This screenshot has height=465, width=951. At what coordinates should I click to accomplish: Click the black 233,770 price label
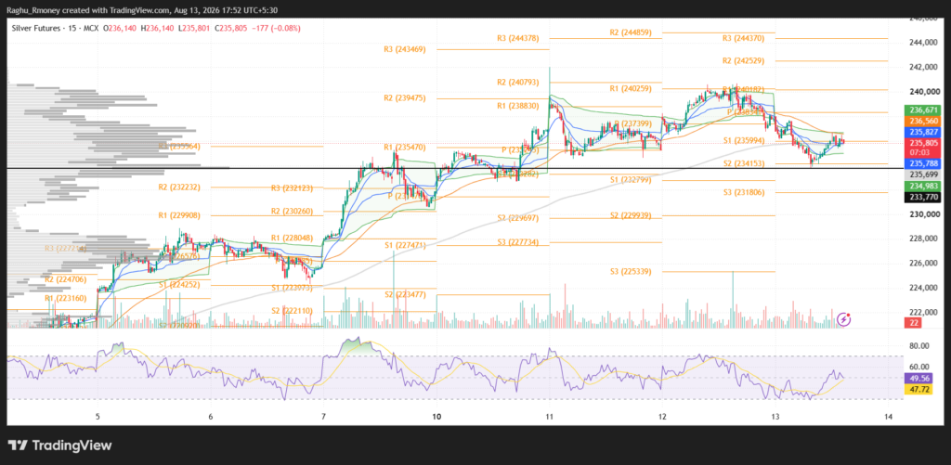coord(921,197)
